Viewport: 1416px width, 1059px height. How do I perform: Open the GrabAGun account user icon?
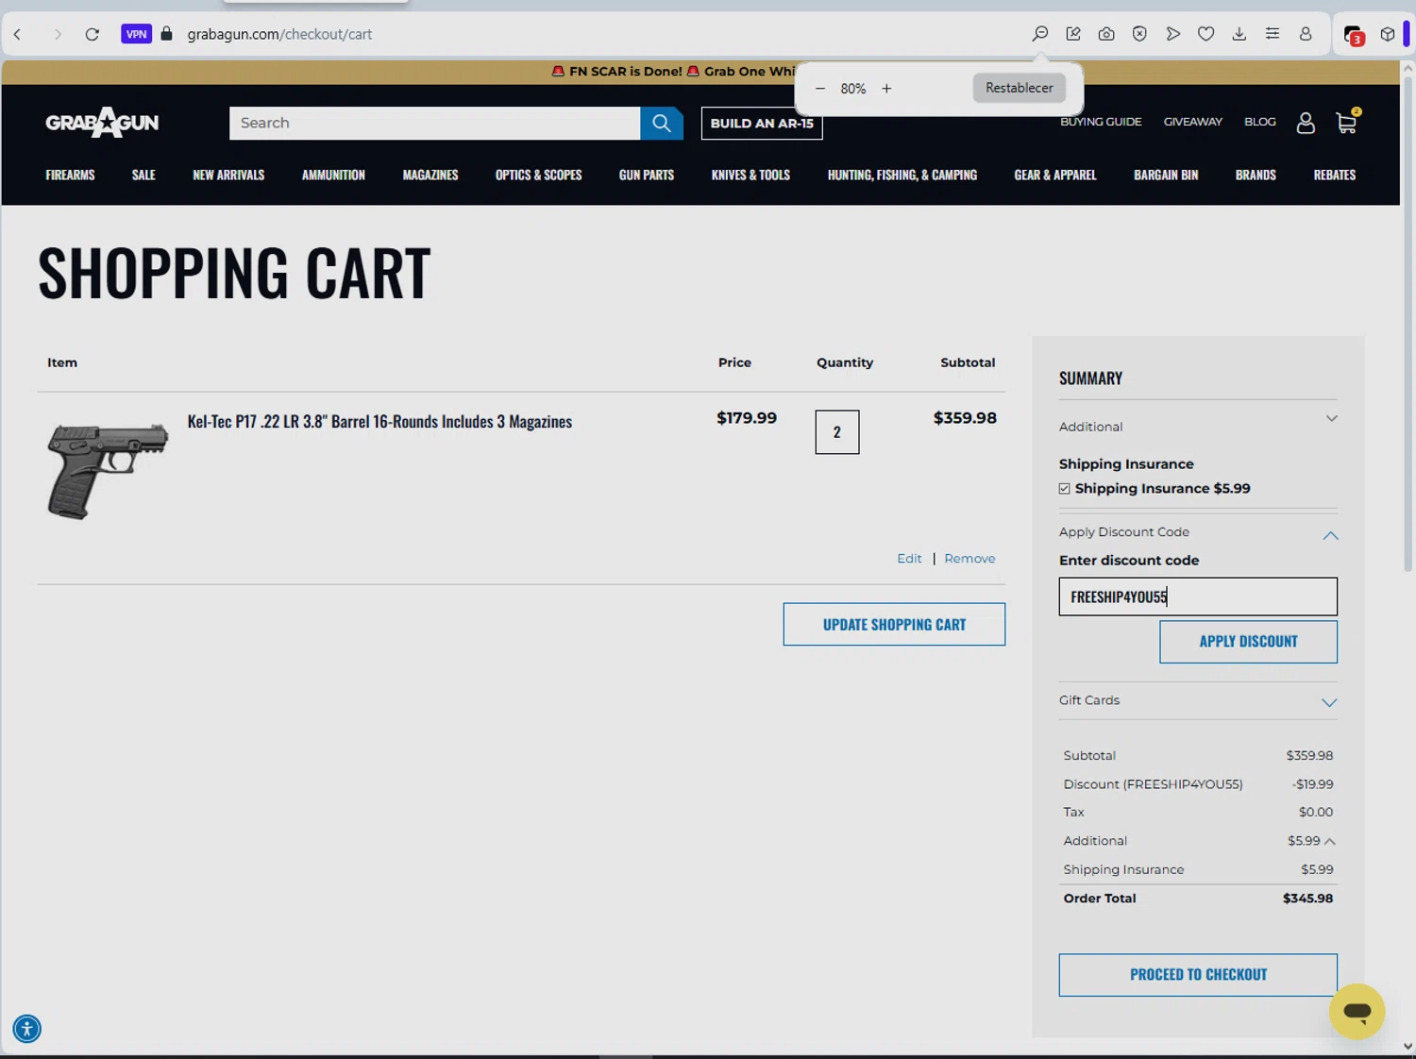coord(1306,123)
